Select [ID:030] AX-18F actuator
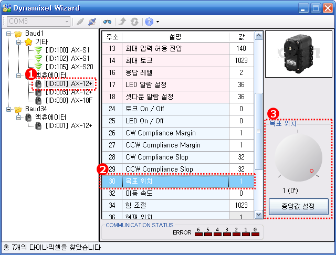The width and height of the screenshot is (336, 255). [x=69, y=100]
